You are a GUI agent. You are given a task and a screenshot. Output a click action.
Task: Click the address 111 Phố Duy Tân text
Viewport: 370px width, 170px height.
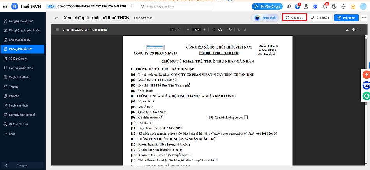tap(170, 85)
